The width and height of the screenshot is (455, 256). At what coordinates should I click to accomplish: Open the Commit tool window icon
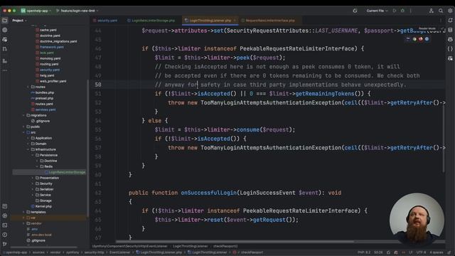click(5, 30)
